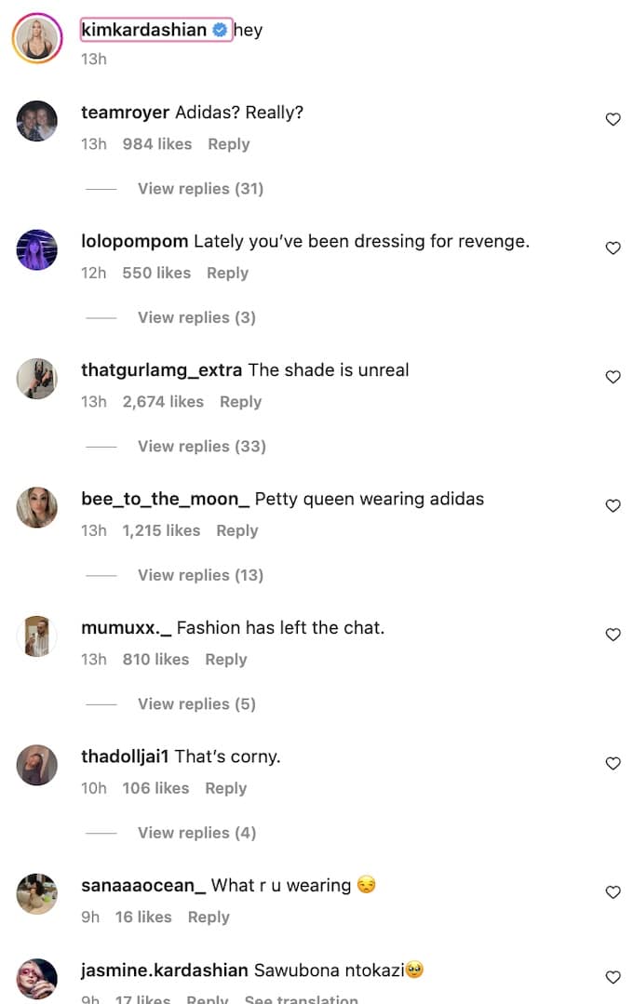Screen dimensions: 633x1004
Task: Click See translation on jasmine.kardashian comment
Action: [x=301, y=998]
